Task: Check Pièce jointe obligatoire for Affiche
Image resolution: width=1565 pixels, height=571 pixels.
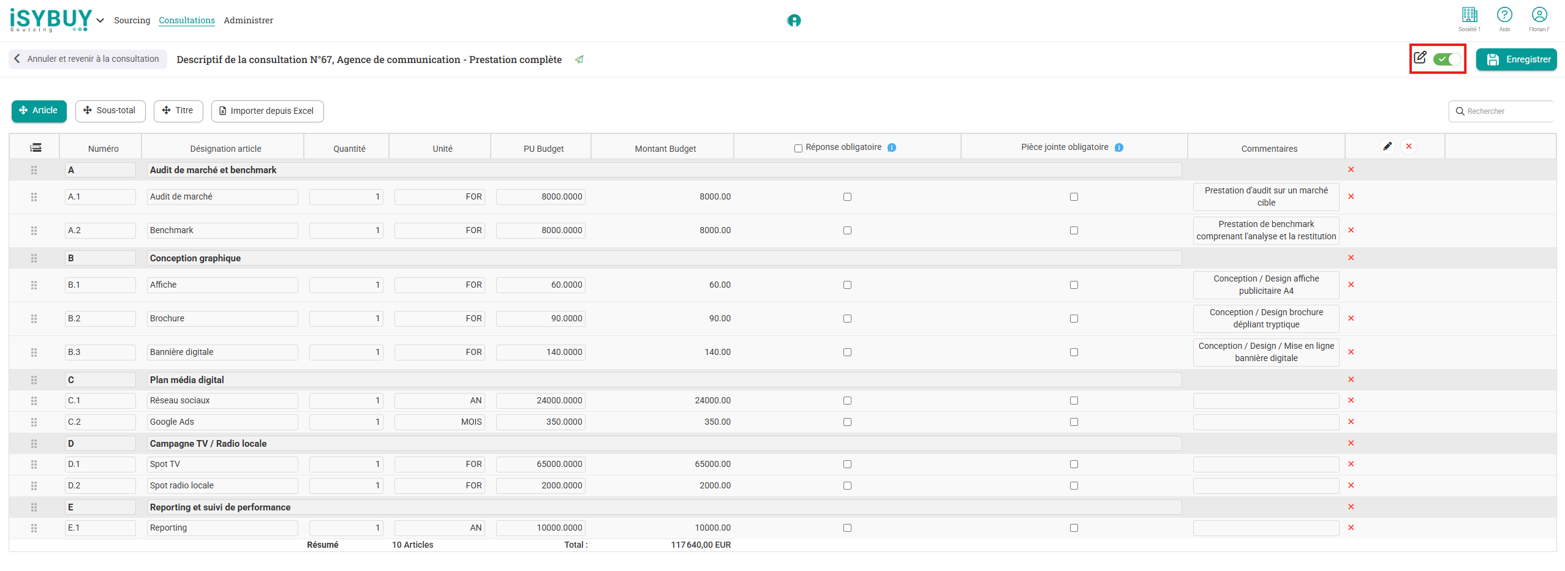Action: click(1074, 285)
